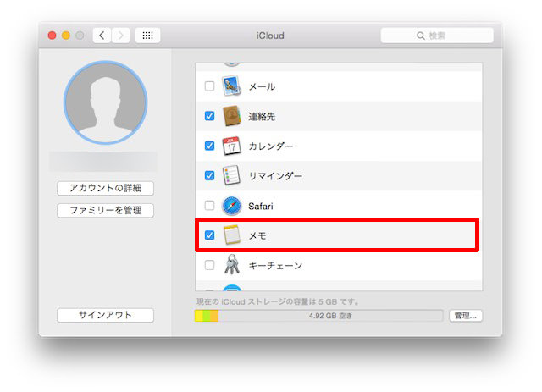Screen dimensions: 542x392
Task: Close the iCloud window with red button
Action: (x=53, y=36)
